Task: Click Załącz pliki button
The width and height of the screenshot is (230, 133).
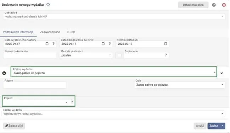Action: tap(14, 126)
